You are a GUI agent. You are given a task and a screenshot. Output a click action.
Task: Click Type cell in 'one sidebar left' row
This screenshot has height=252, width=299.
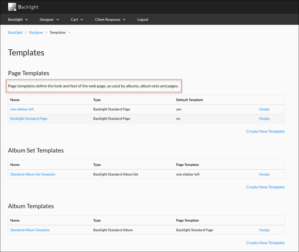pyautogui.click(x=112, y=109)
